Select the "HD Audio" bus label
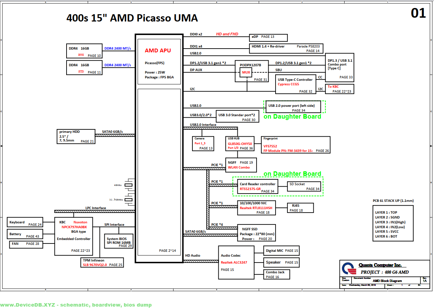This screenshot has height=308, width=434. [192, 256]
